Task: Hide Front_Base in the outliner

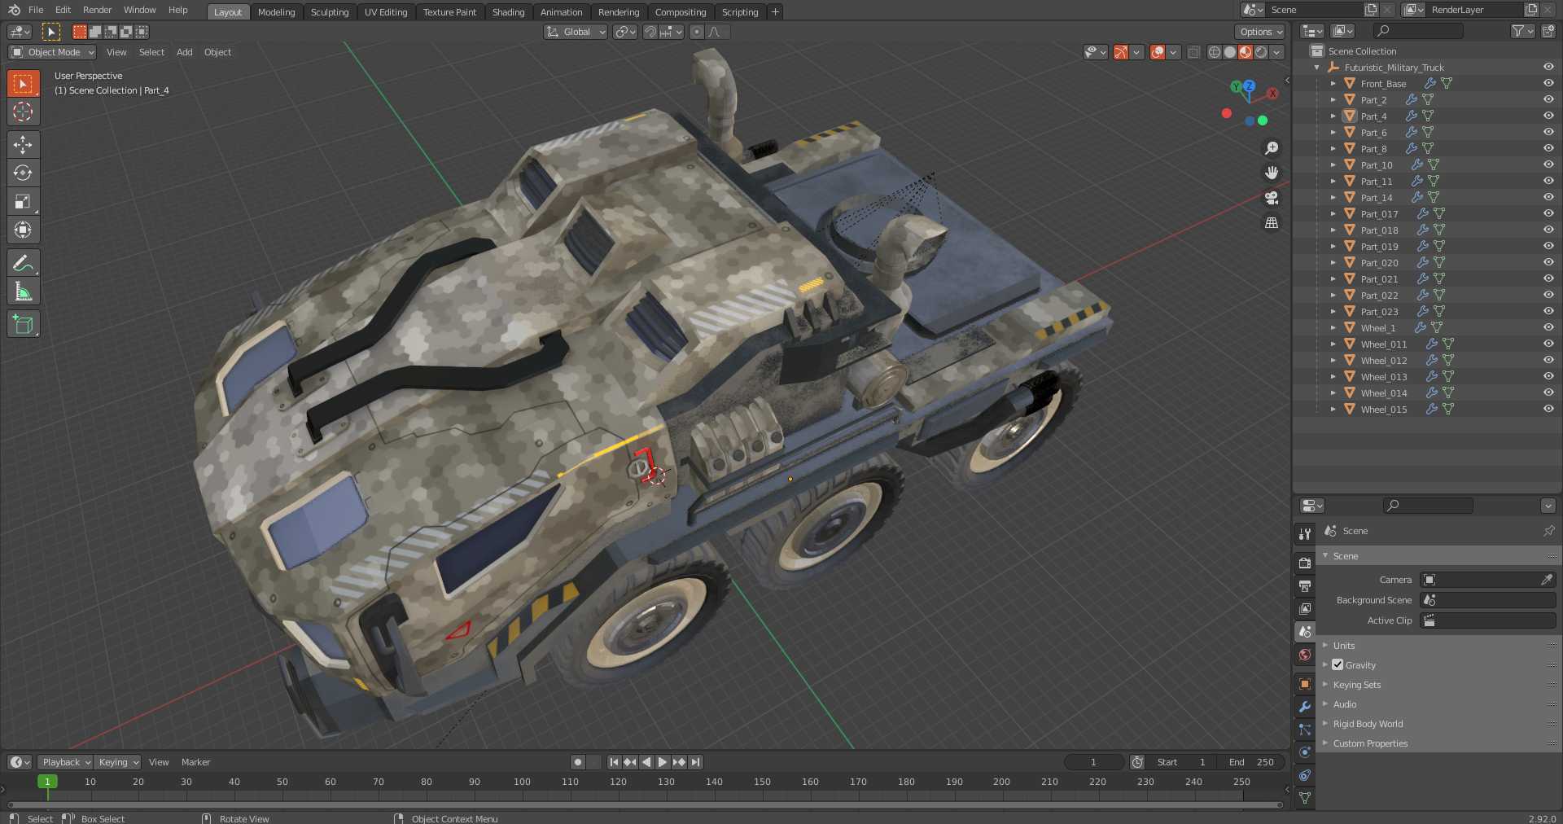Action: [x=1548, y=83]
